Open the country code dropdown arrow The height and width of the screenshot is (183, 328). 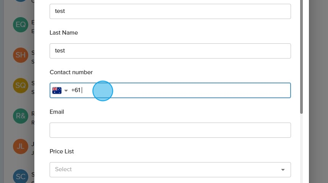(66, 90)
